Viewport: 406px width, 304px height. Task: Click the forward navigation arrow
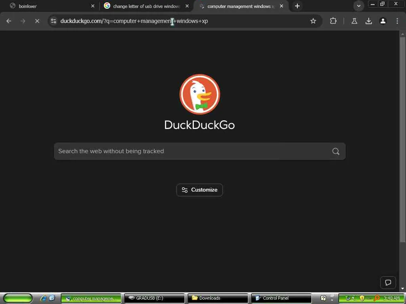[x=23, y=21]
